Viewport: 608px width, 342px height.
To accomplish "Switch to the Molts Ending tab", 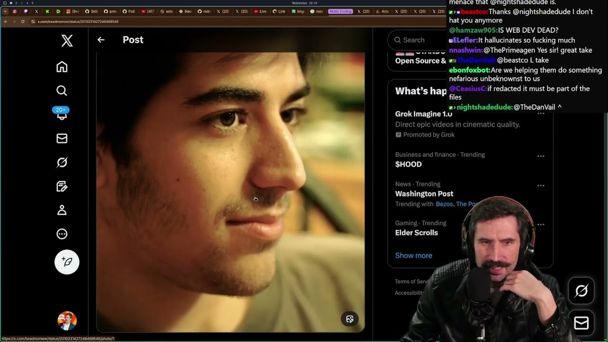I will (x=340, y=11).
